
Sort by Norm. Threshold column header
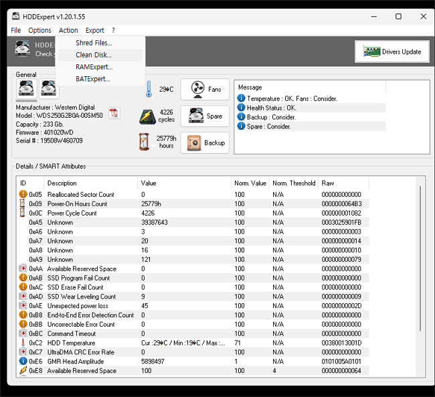coord(294,183)
